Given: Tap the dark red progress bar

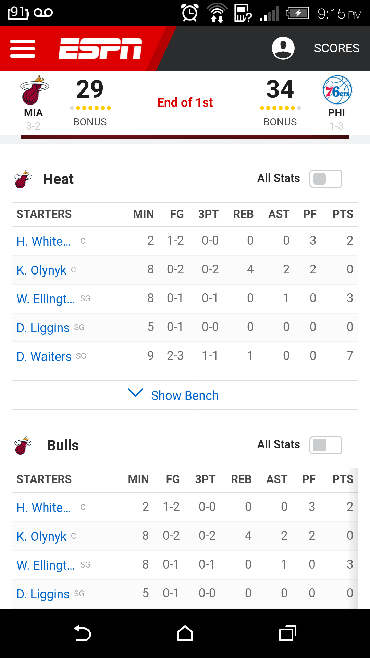Looking at the screenshot, I should (x=185, y=137).
